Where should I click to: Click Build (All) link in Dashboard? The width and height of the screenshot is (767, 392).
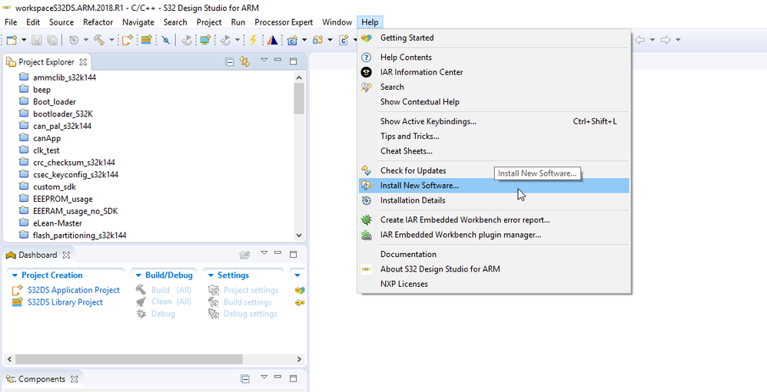tap(171, 290)
